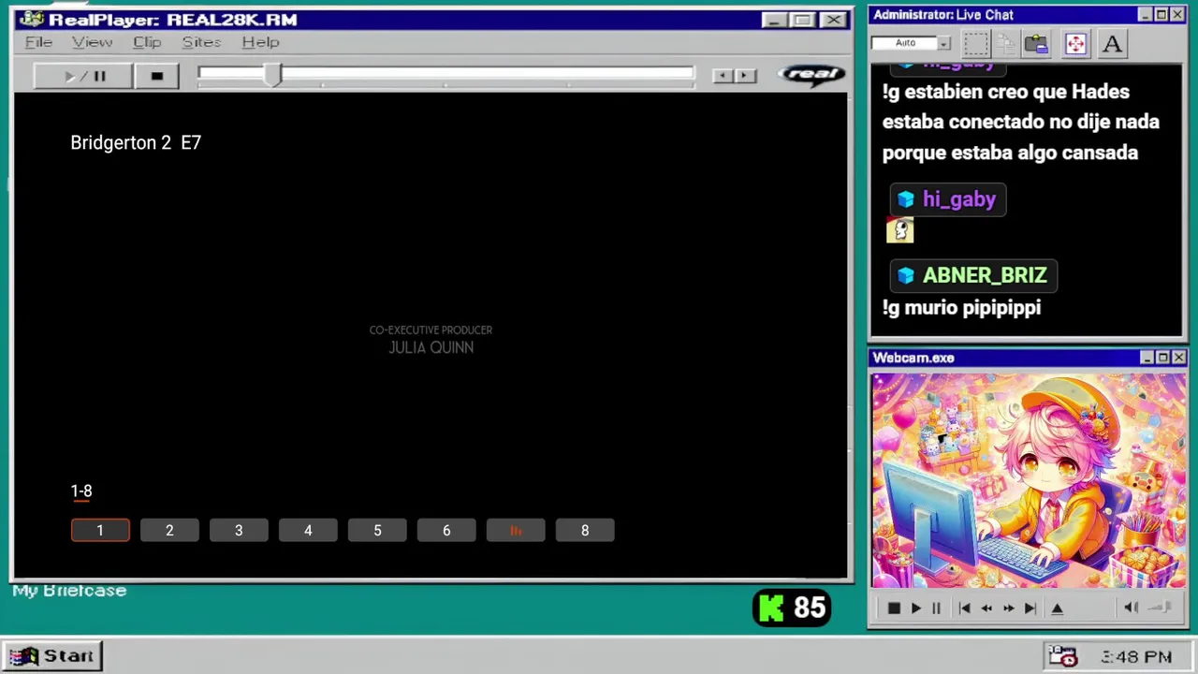This screenshot has width=1198, height=674.
Task: Stop playback in RealPlayer
Action: pyautogui.click(x=156, y=76)
